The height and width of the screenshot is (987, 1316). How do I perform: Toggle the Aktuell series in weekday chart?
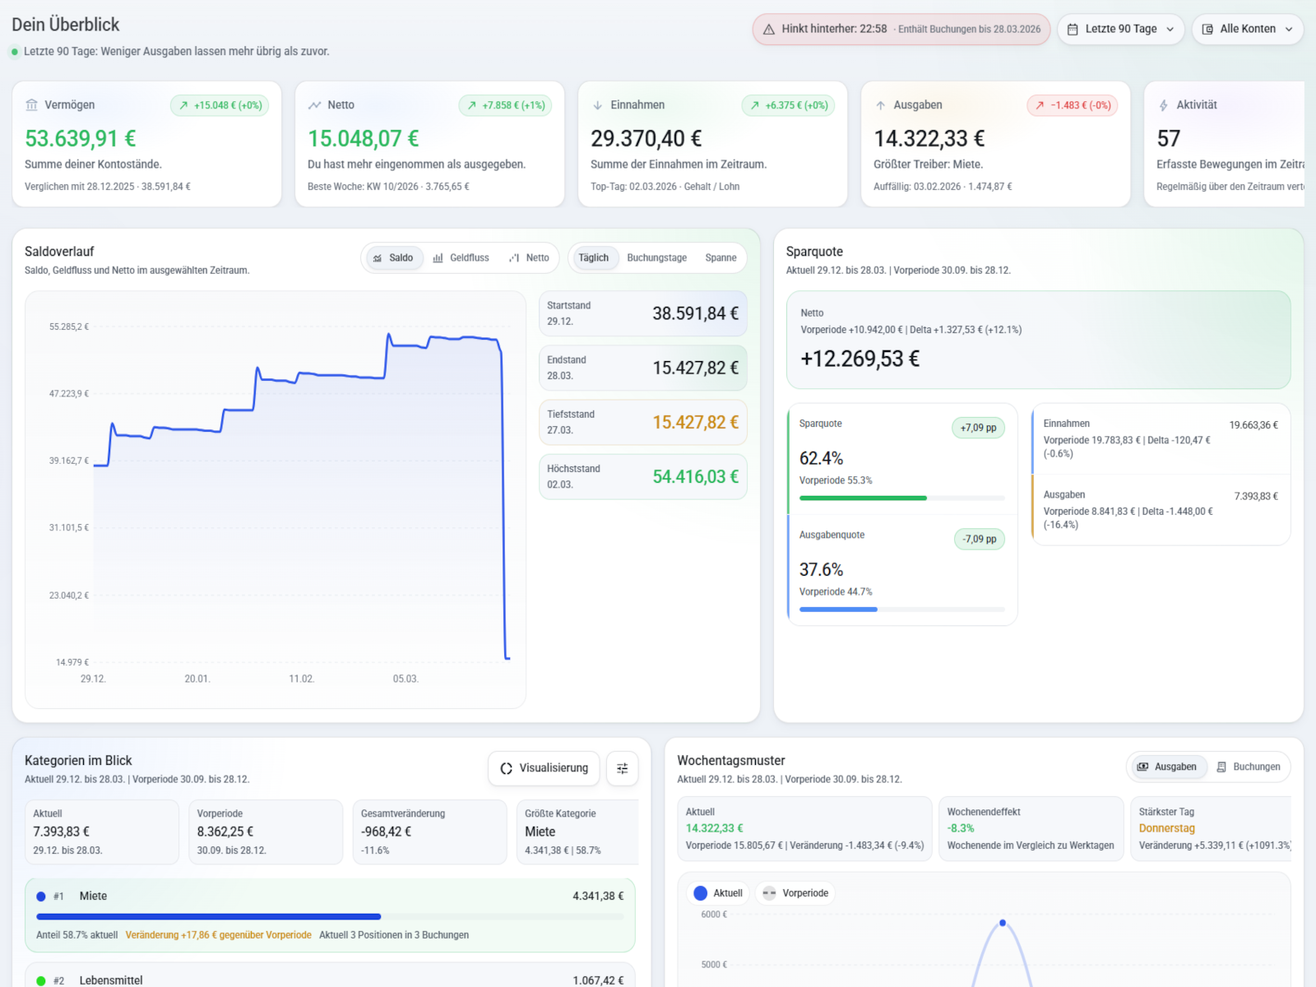(x=718, y=893)
